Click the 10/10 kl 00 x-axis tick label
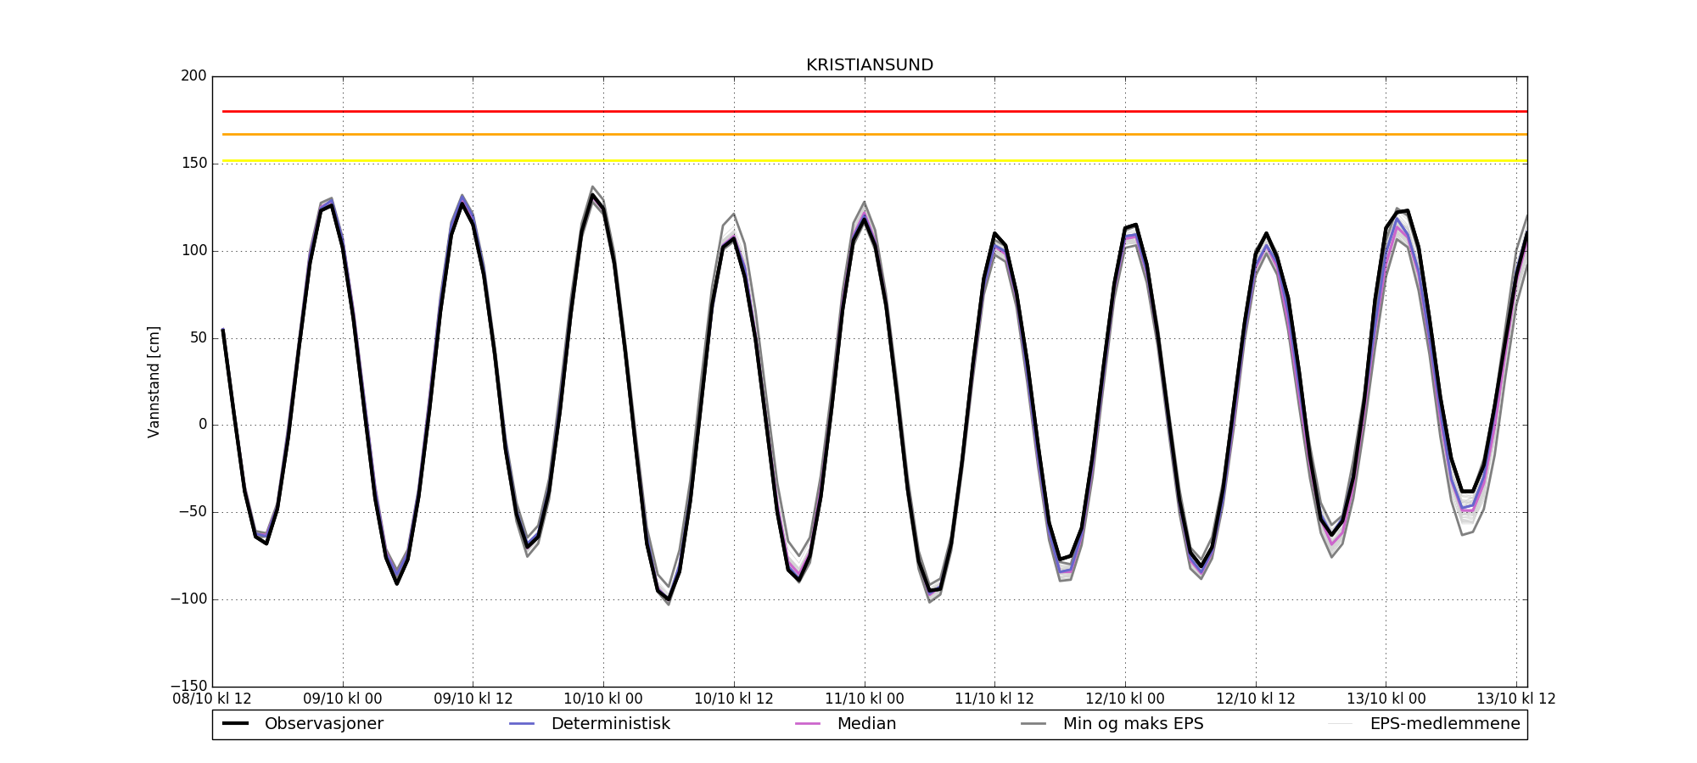The height and width of the screenshot is (763, 1697). click(603, 699)
